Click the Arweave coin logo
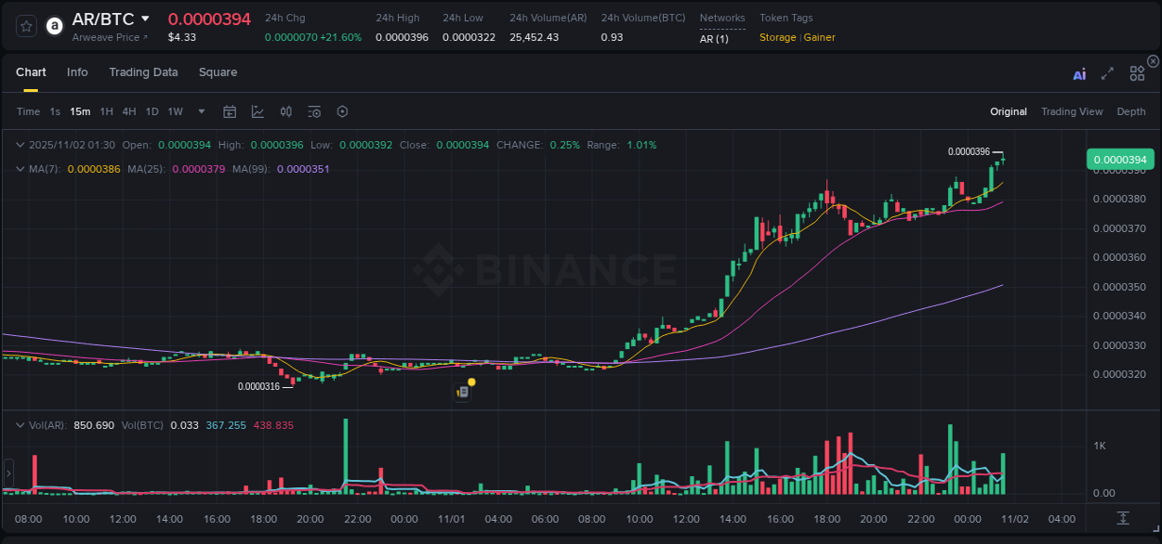 click(x=54, y=26)
